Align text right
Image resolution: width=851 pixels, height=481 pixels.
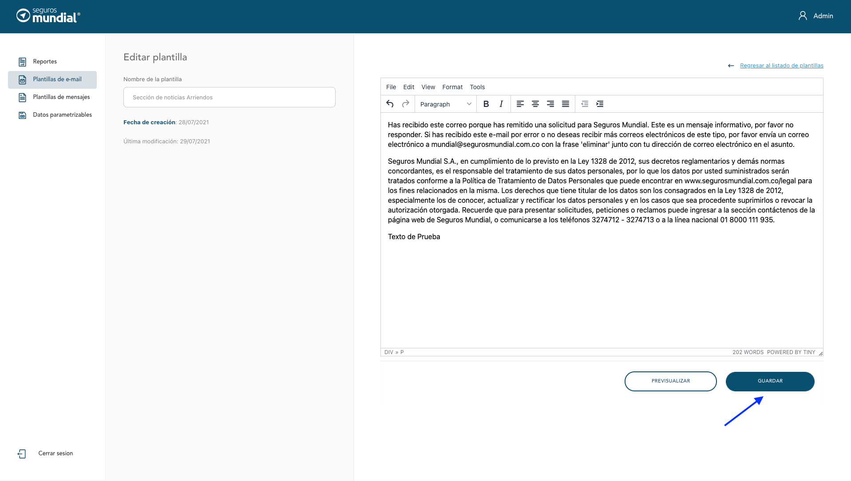point(550,104)
